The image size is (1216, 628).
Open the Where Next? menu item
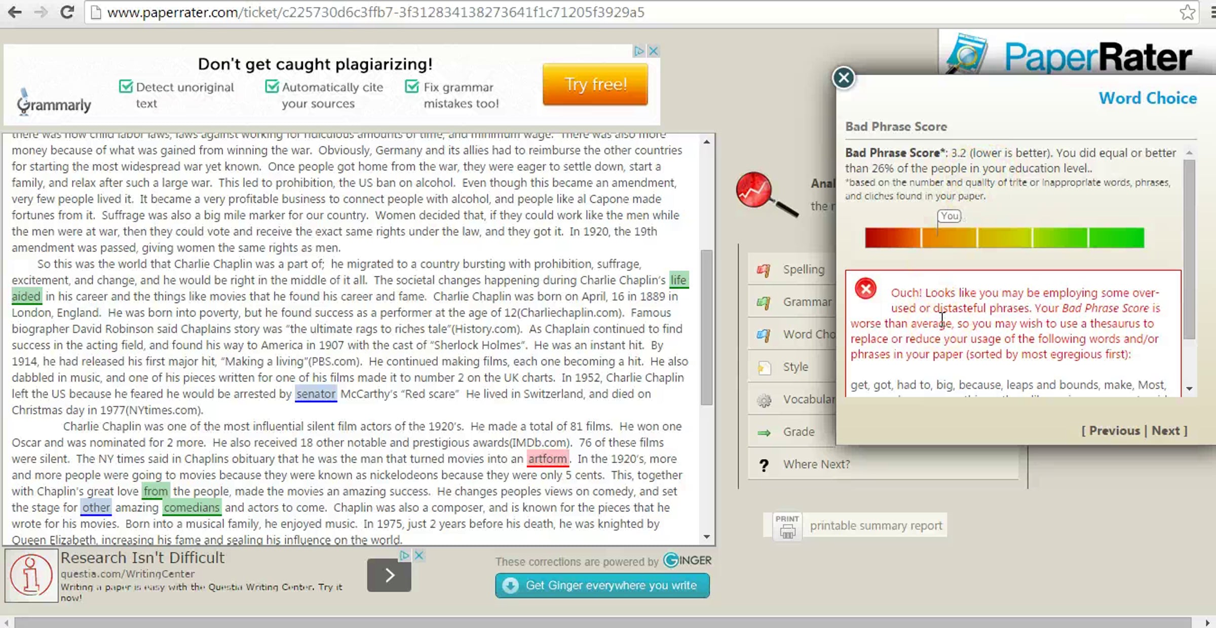click(816, 464)
